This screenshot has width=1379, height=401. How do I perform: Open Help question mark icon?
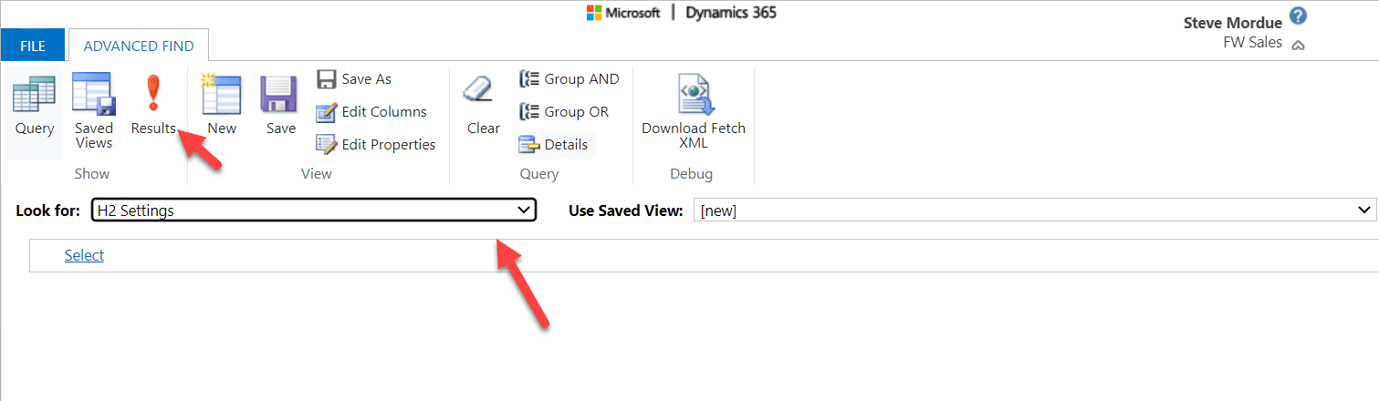(x=1299, y=17)
